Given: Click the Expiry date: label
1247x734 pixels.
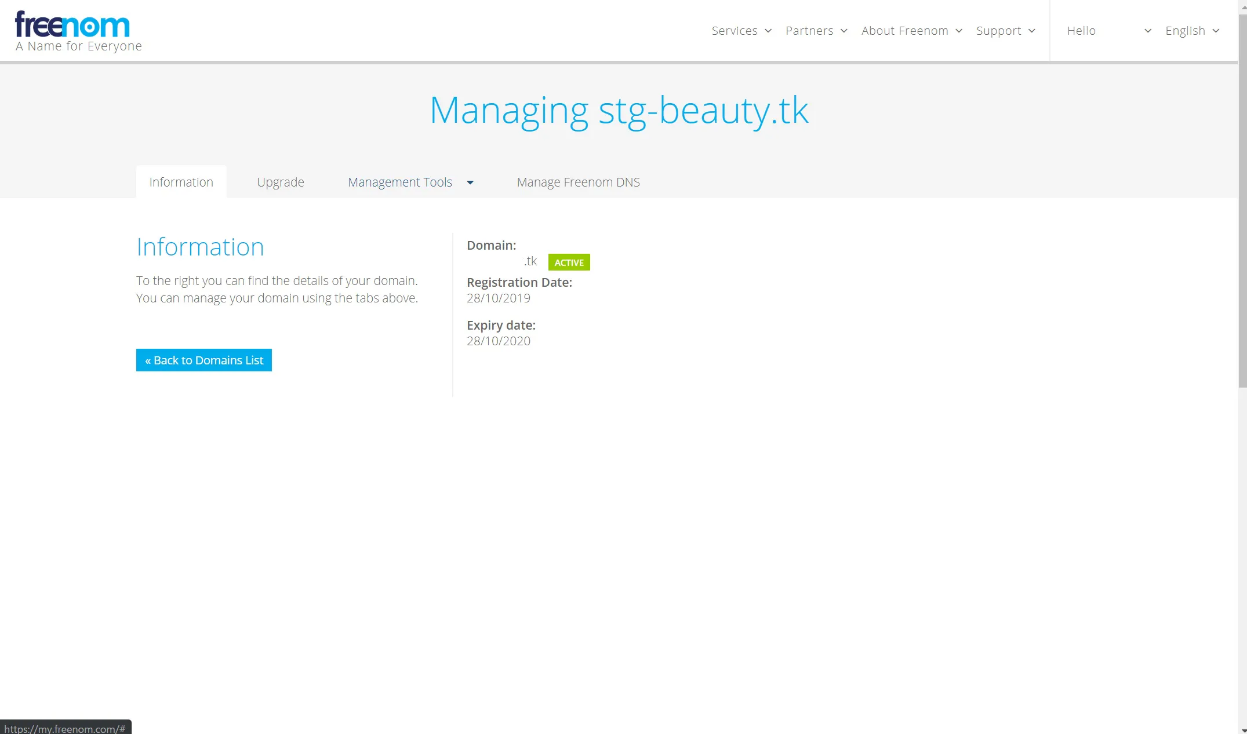Looking at the screenshot, I should pyautogui.click(x=501, y=326).
